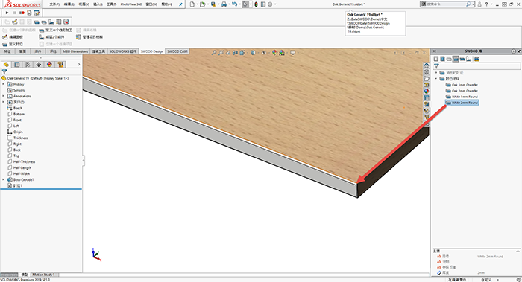Click the Edit Appearance color ball in viewport toolbar
Screen dimensions: 522x282
tap(274, 53)
